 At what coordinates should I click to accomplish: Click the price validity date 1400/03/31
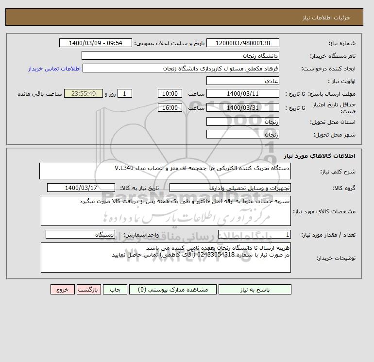242,107
